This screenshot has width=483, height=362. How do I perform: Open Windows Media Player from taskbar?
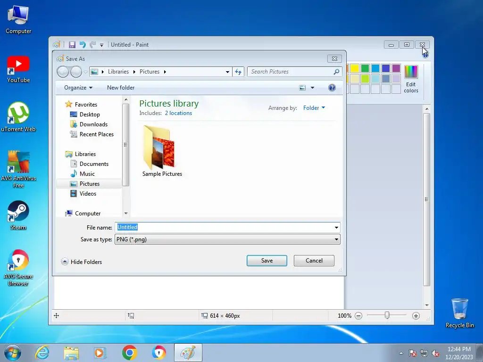pyautogui.click(x=100, y=353)
